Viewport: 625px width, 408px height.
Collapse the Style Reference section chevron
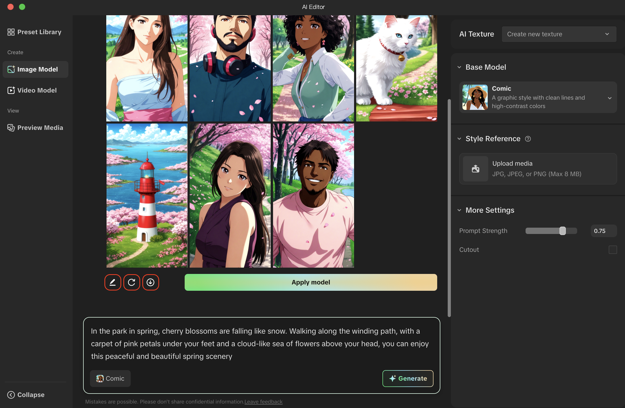click(x=459, y=139)
